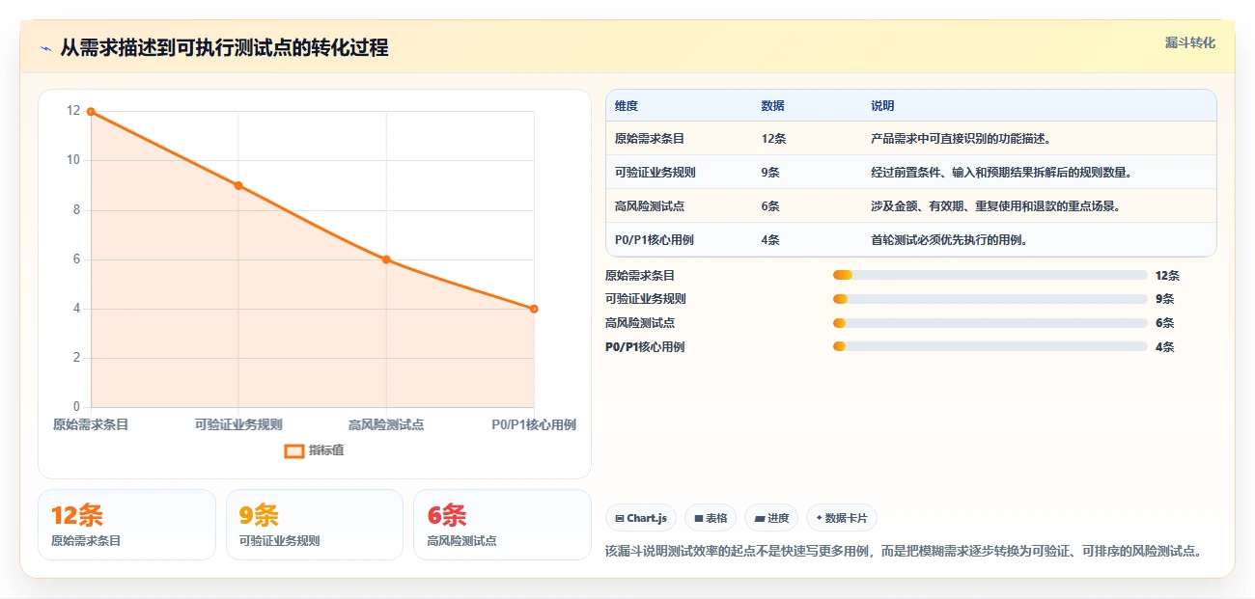This screenshot has width=1255, height=599.
Task: Click x-axis label 高风险测试点
Action: (386, 424)
